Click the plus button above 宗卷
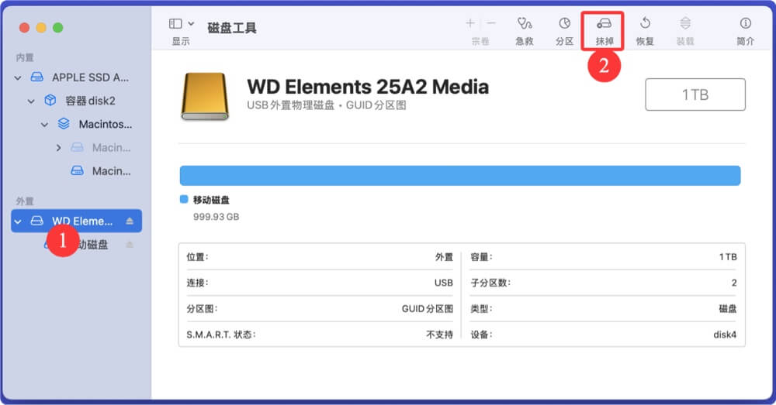 [470, 23]
